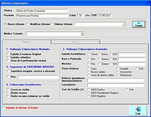Click the Base o Punteado text field

[x=132, y=59]
